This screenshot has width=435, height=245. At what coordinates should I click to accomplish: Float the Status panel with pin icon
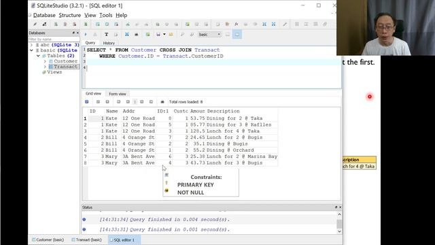click(336, 207)
